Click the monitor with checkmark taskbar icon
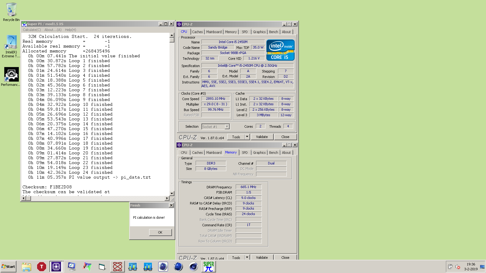 point(72,267)
